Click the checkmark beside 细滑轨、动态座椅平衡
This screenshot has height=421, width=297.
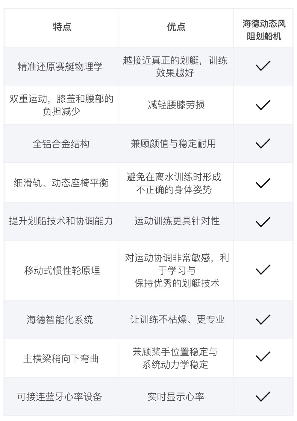pyautogui.click(x=263, y=183)
